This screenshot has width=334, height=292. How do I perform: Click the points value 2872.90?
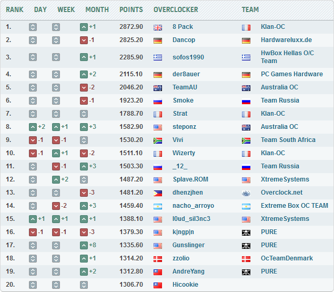tap(131, 27)
